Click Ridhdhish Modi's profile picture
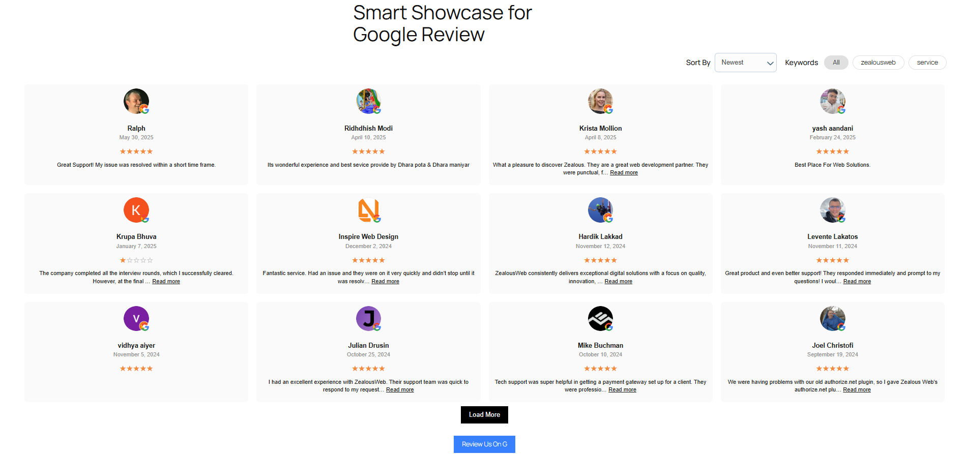 pyautogui.click(x=368, y=101)
